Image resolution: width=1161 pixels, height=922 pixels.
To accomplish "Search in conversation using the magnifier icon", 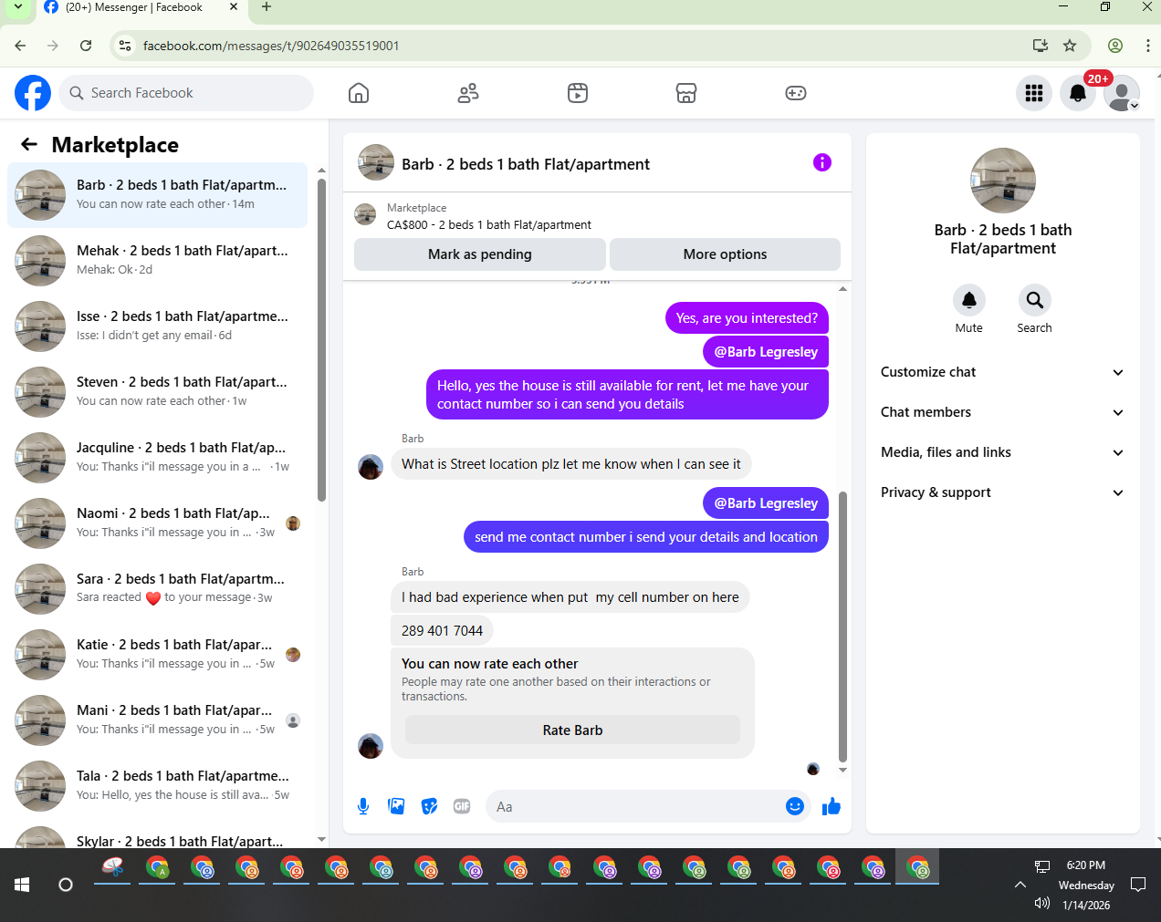I will pos(1035,300).
